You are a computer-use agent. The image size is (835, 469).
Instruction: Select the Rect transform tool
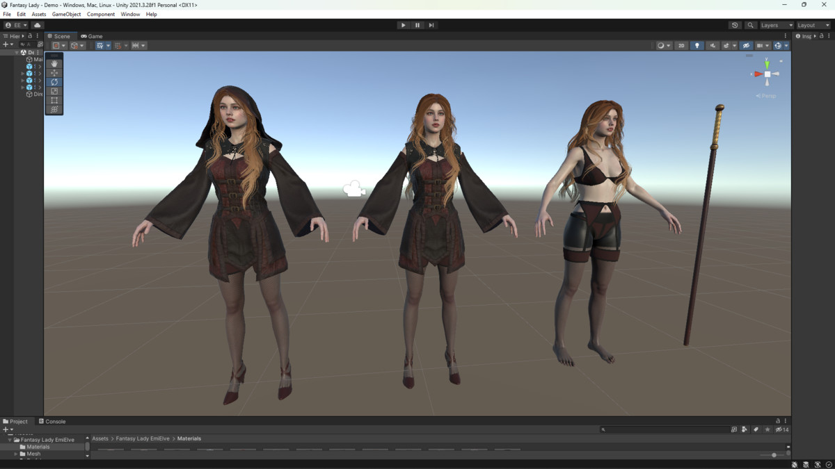pyautogui.click(x=54, y=100)
